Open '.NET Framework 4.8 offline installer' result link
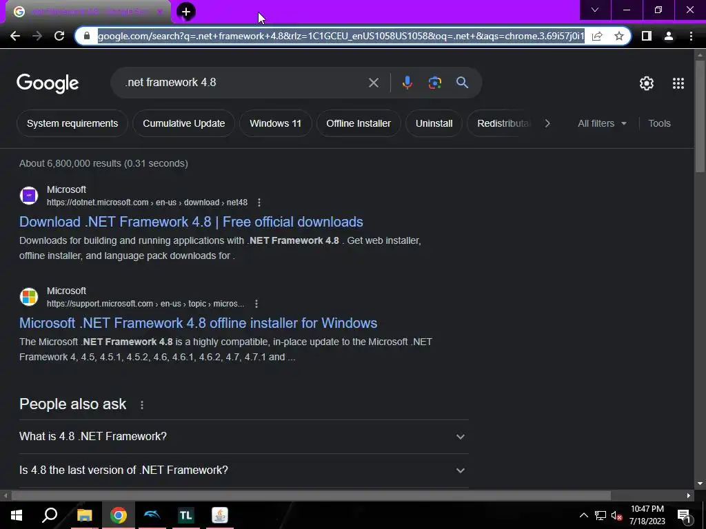 coord(198,323)
